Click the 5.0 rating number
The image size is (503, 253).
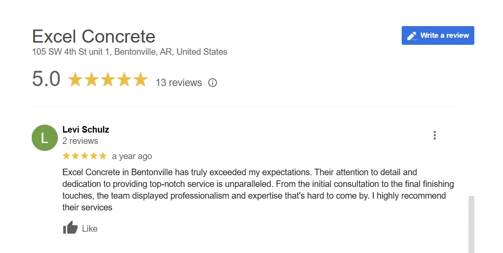(46, 80)
